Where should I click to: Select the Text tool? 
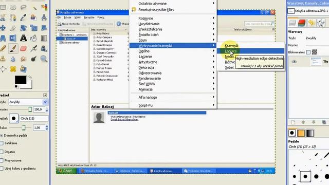tap(23, 38)
